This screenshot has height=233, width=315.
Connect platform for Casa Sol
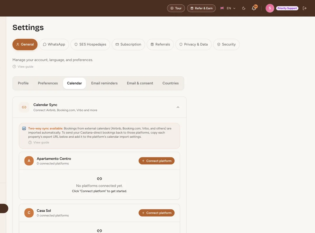(157, 213)
